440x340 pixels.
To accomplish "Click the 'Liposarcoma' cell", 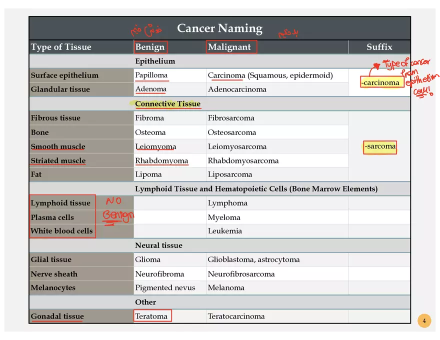I will coord(230,174).
